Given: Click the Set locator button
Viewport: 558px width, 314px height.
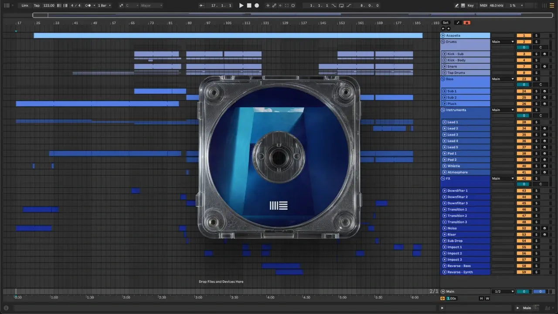Looking at the screenshot, I should pos(446,23).
